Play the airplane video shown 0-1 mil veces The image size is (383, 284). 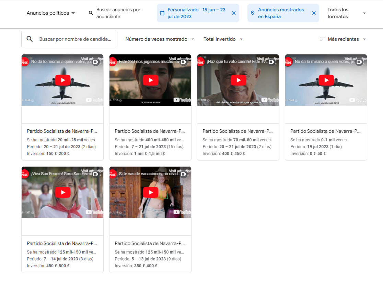pos(326,80)
